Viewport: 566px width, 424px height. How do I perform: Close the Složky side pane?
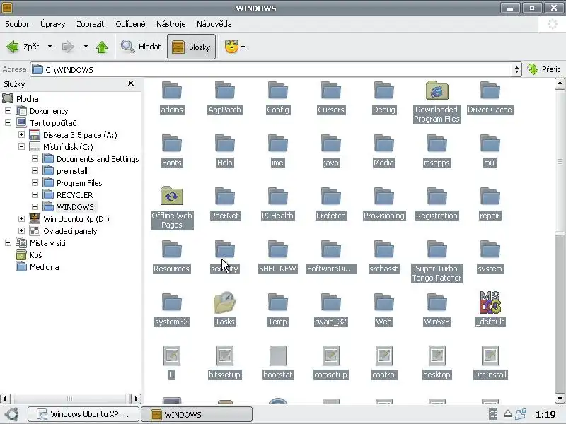(131, 83)
